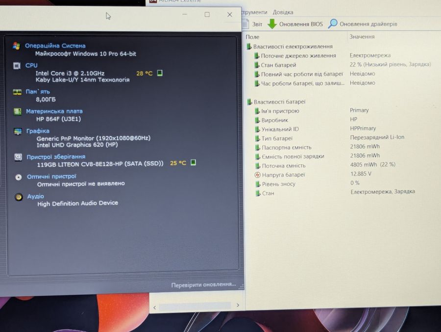441x332 pixels.
Task: Click the text High Definition Audio Device
Action: click(77, 203)
